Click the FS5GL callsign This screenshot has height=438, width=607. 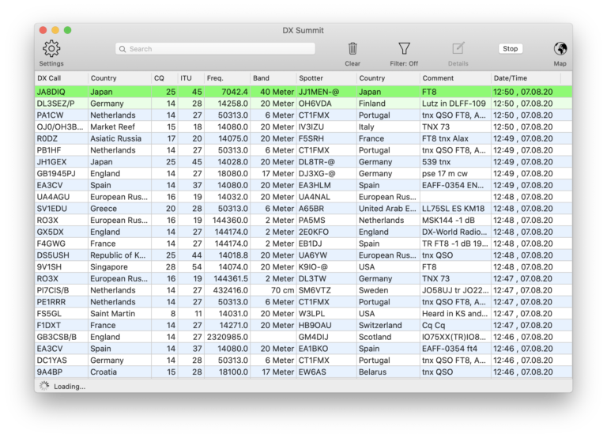pyautogui.click(x=49, y=313)
